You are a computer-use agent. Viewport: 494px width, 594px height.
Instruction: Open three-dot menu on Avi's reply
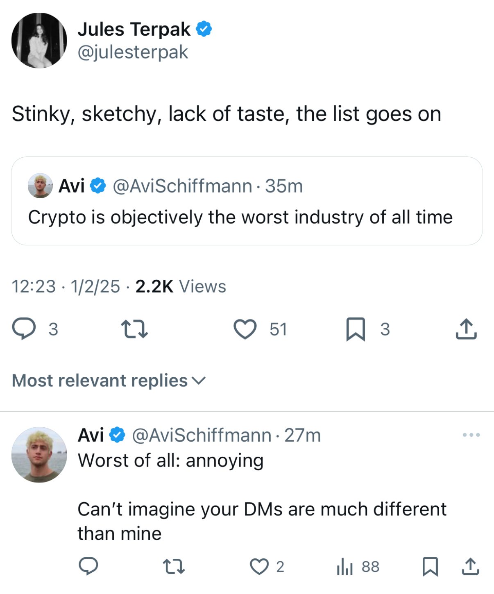(471, 435)
